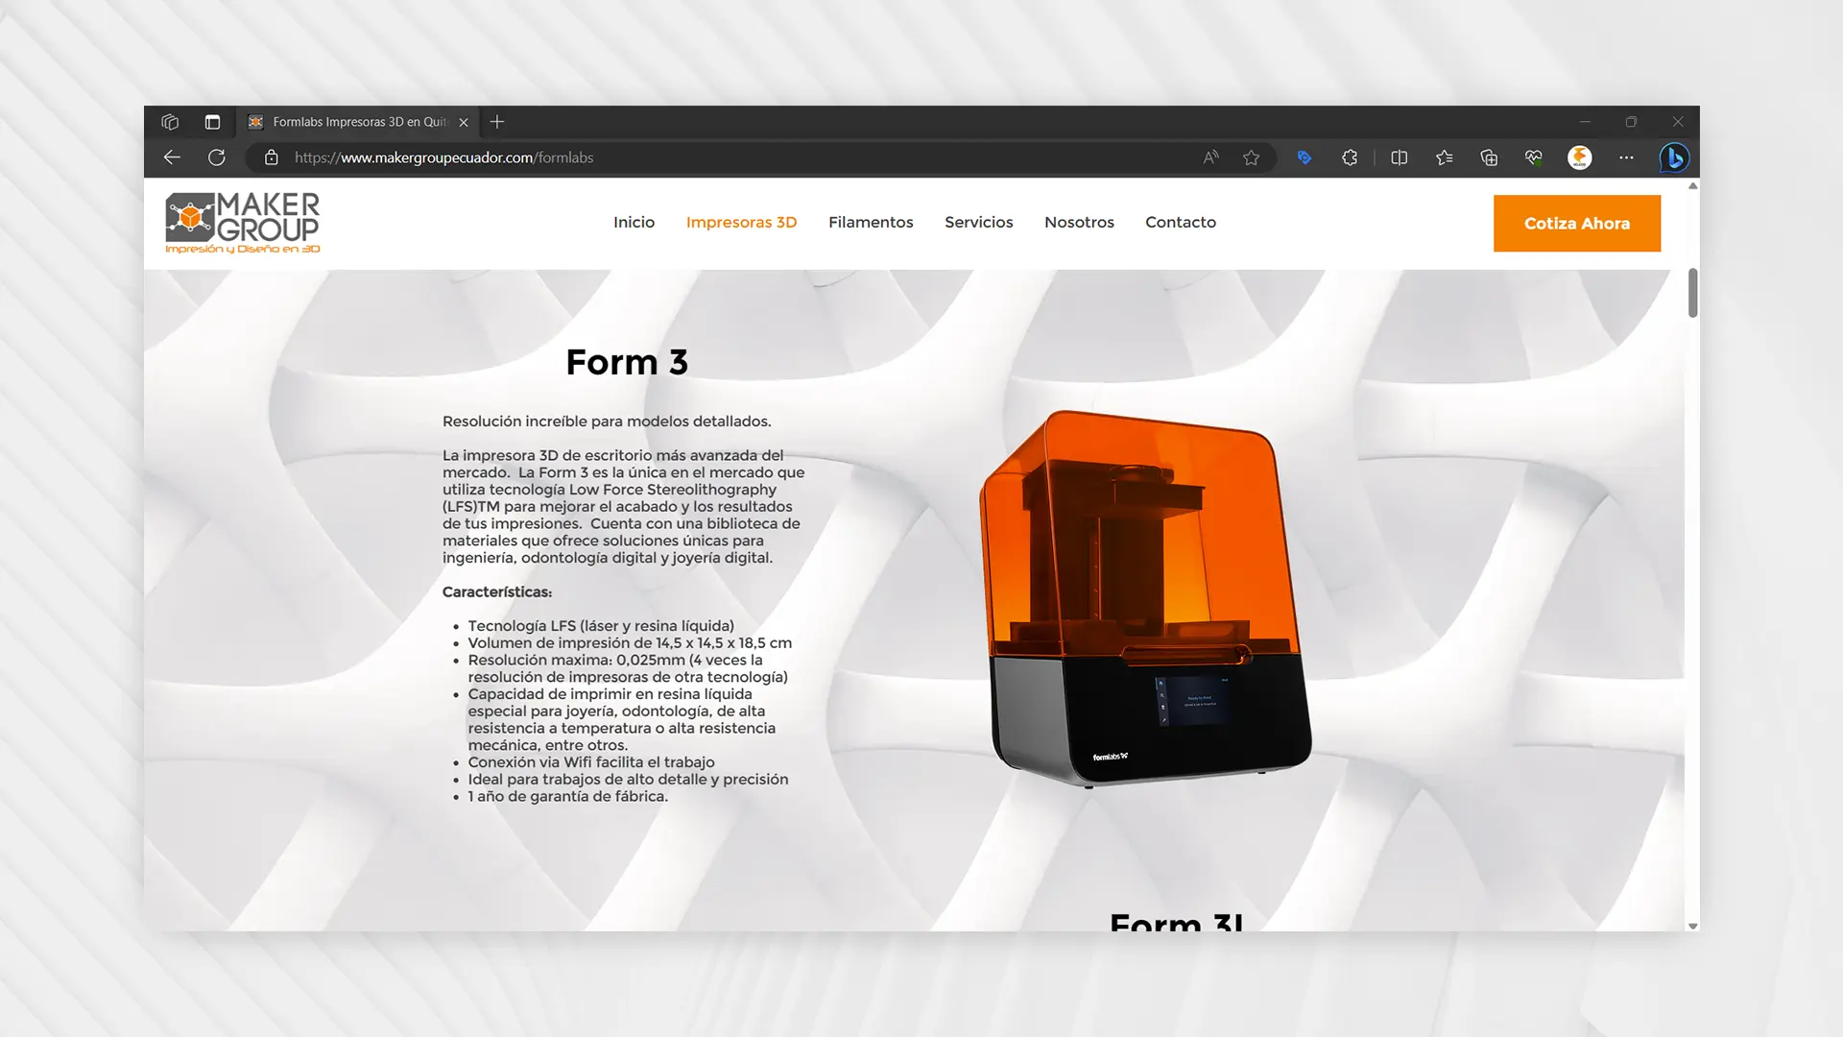Open the Filamentos menu item

(871, 222)
